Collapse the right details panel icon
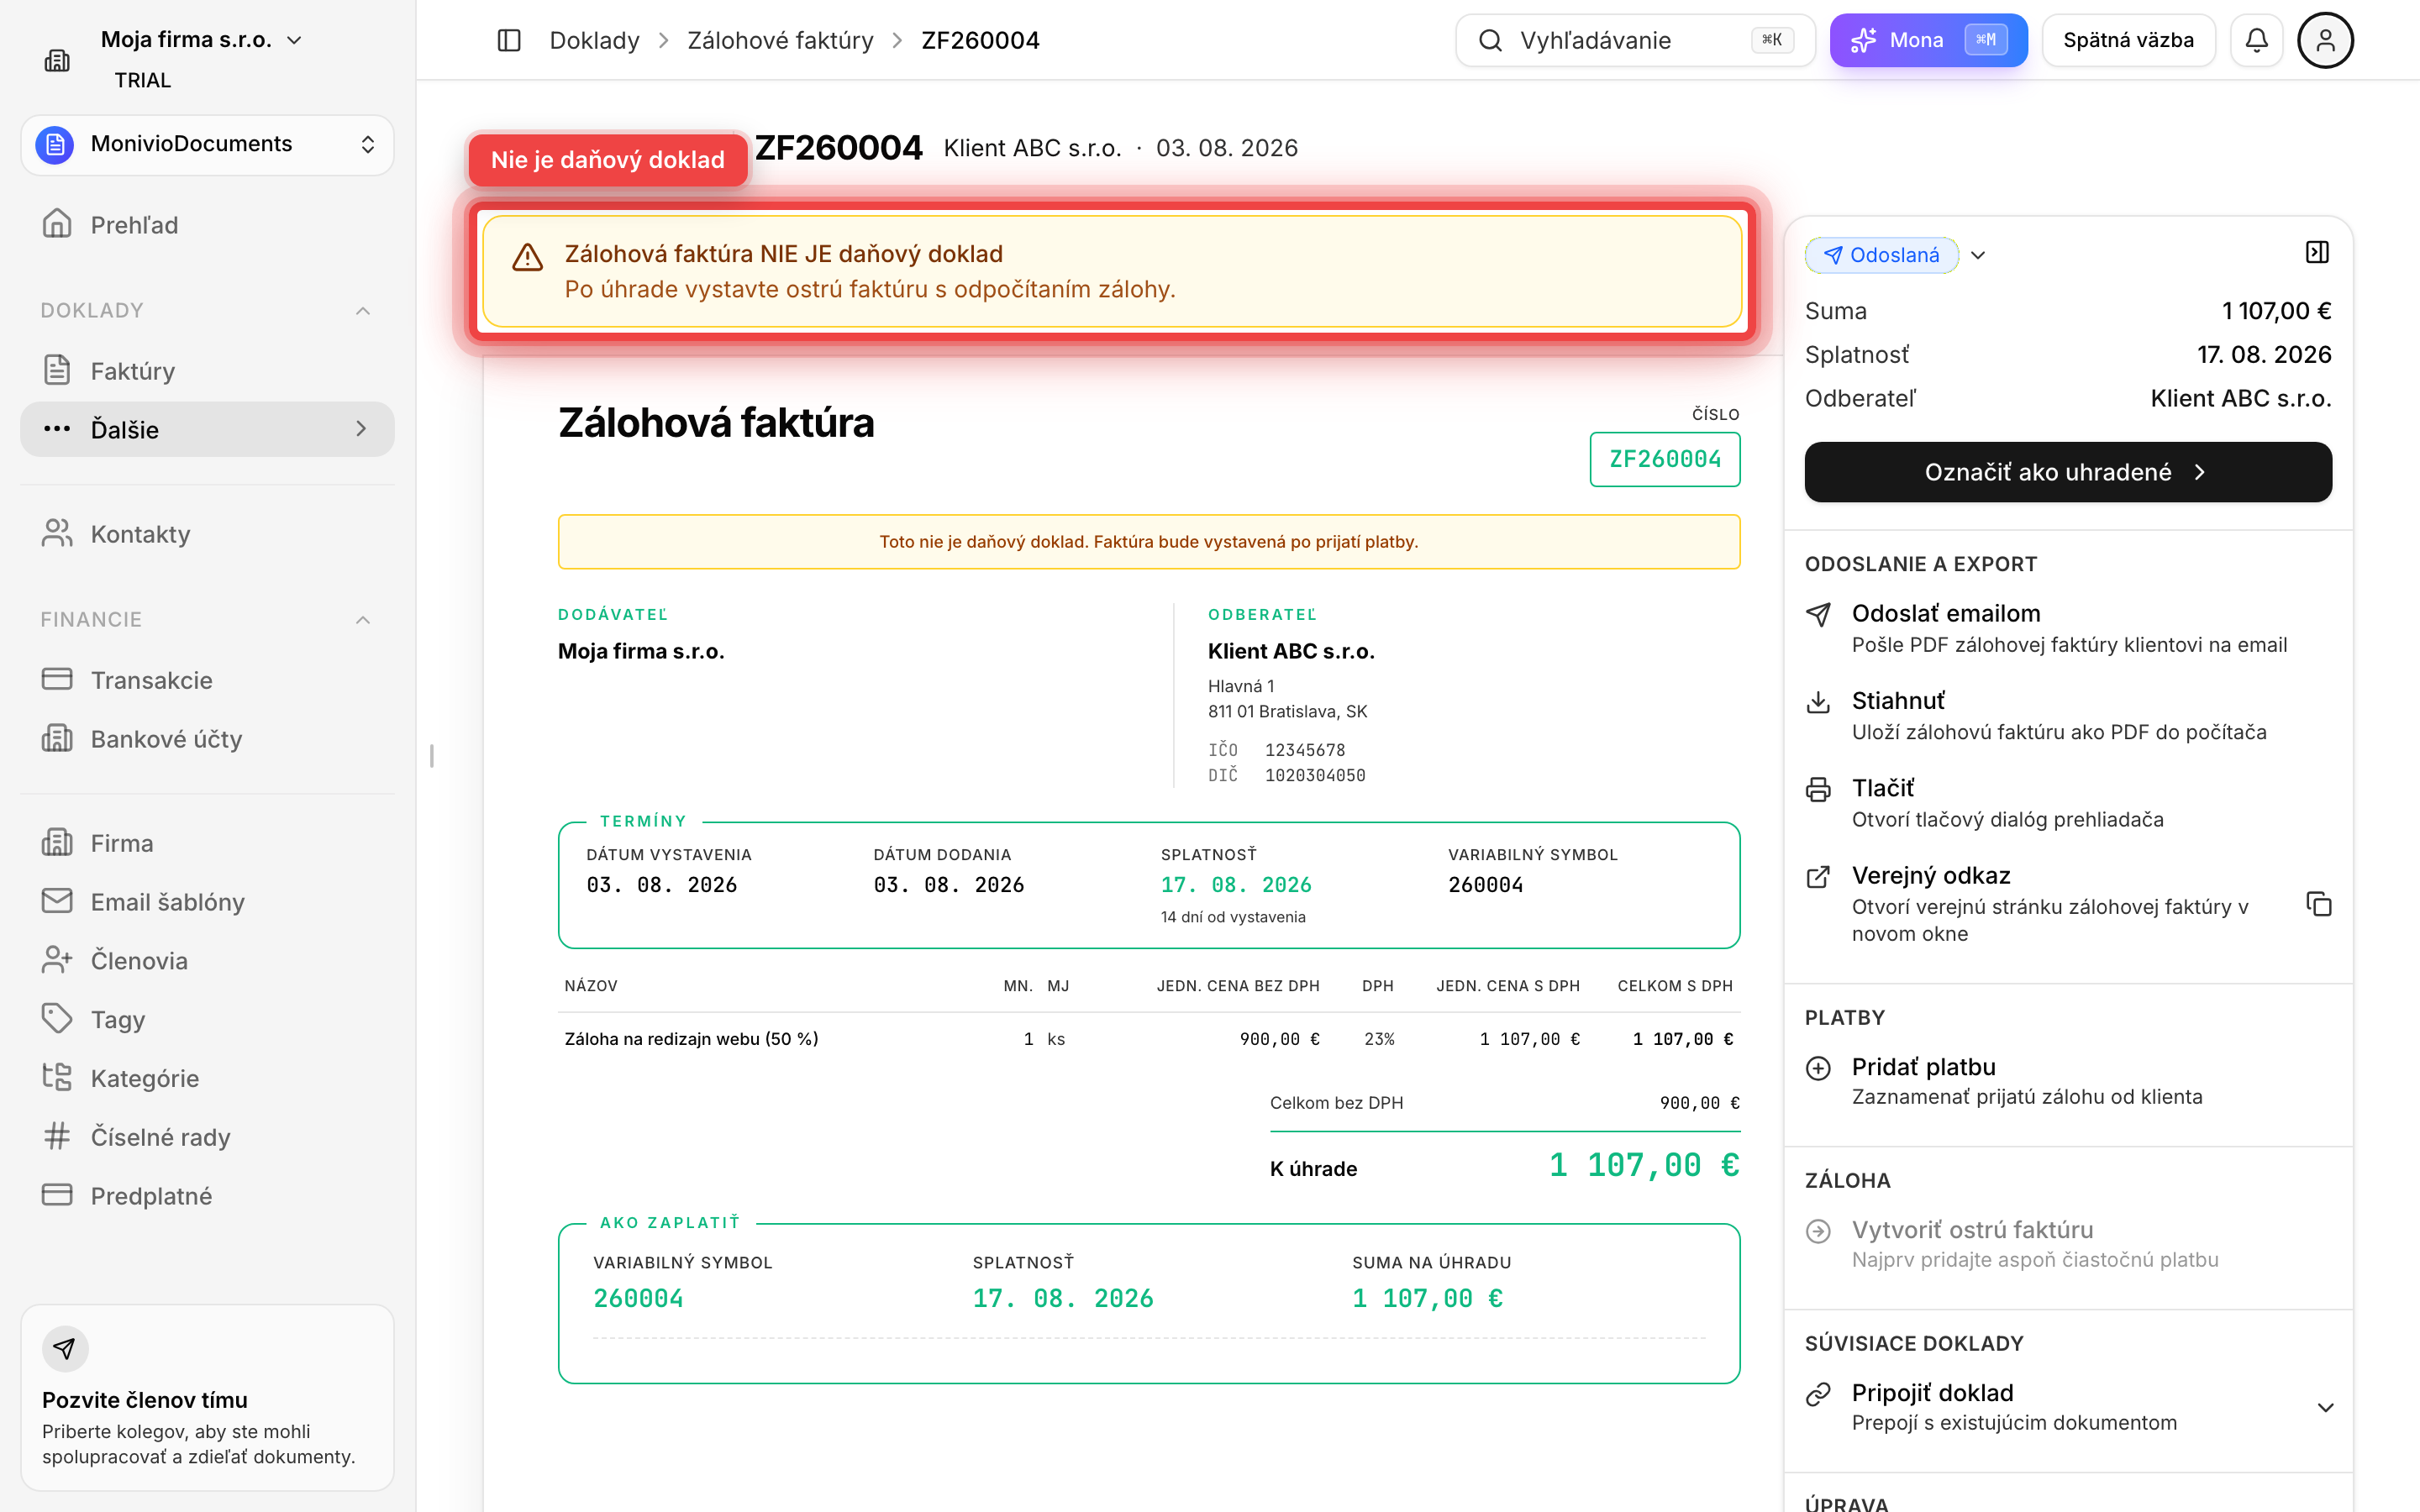 click(2317, 252)
